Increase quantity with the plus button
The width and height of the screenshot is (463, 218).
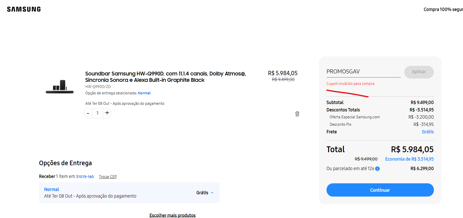point(107,113)
